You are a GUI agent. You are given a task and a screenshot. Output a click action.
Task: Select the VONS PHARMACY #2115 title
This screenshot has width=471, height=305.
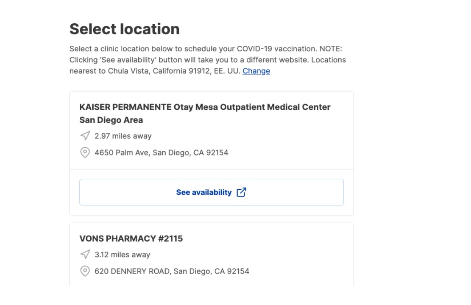coord(131,238)
